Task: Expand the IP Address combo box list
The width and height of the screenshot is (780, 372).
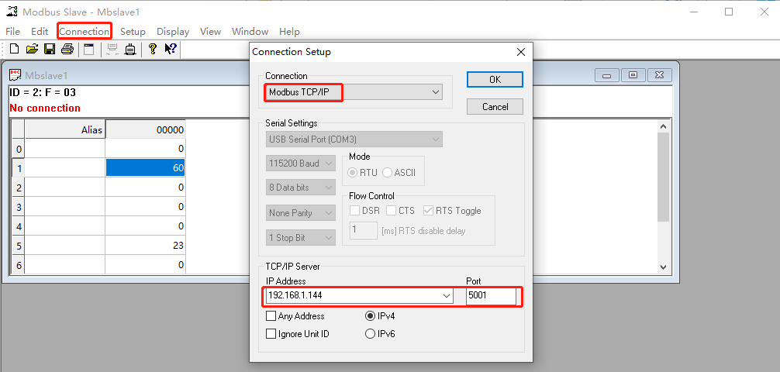Action: (446, 296)
